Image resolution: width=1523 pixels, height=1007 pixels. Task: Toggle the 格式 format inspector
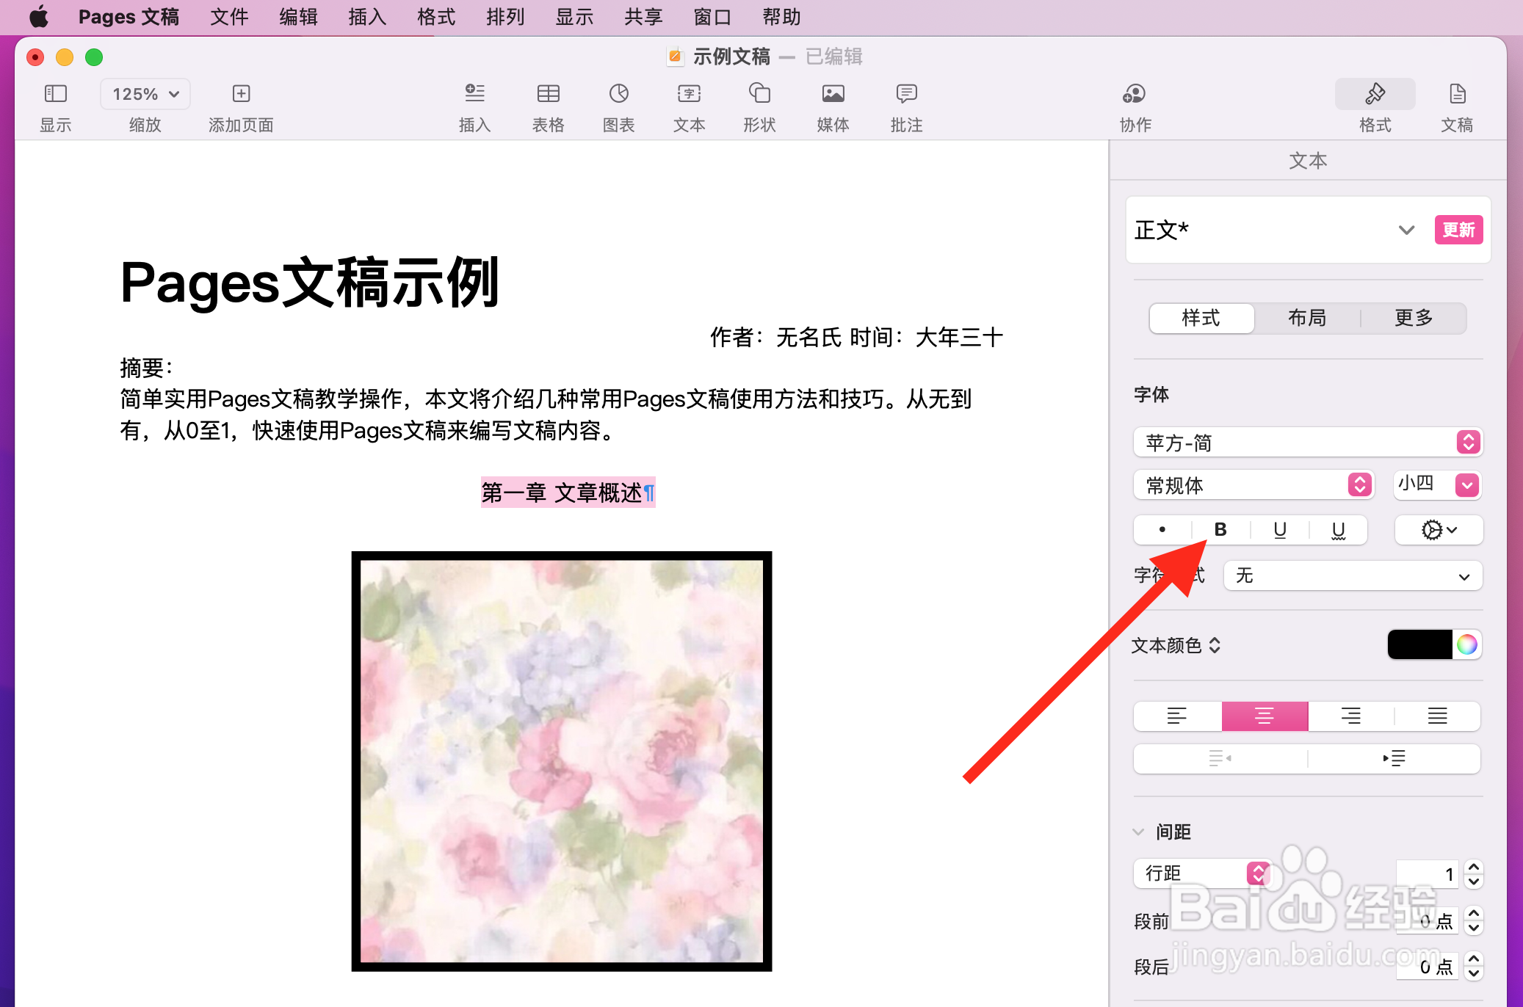point(1375,94)
